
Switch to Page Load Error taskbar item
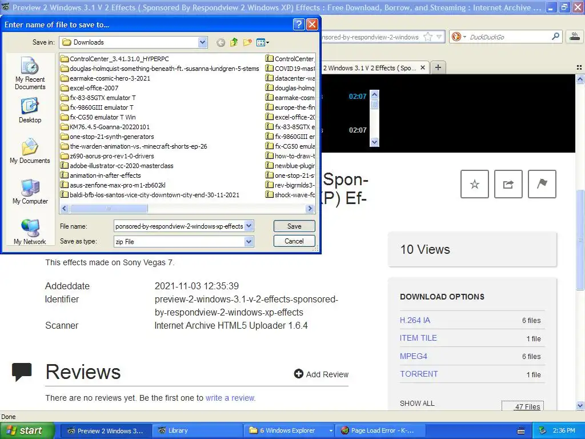(x=379, y=431)
